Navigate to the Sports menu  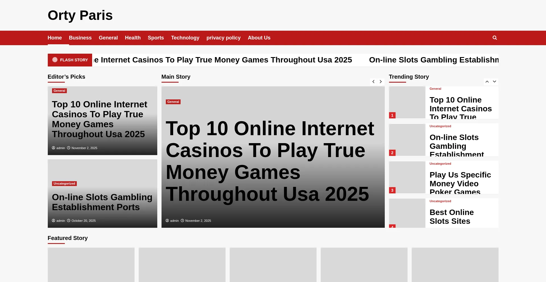[x=156, y=38]
